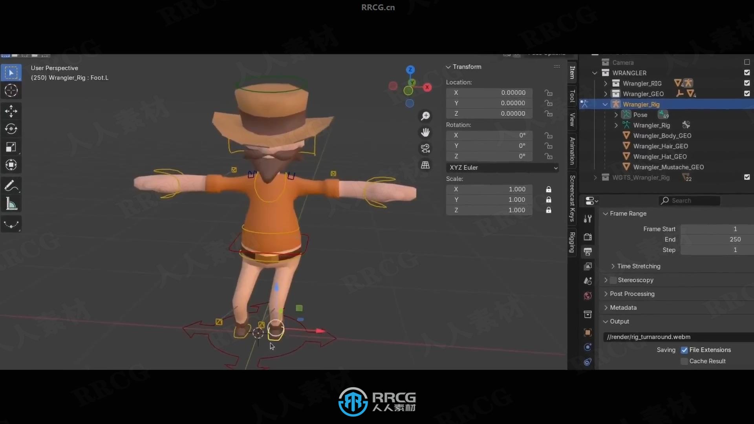Select the Annotate tool
This screenshot has width=754, height=424.
click(11, 186)
